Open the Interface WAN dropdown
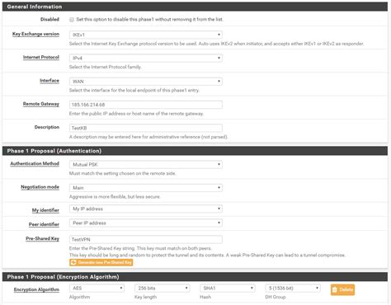The height and width of the screenshot is (305, 391). click(x=146, y=82)
